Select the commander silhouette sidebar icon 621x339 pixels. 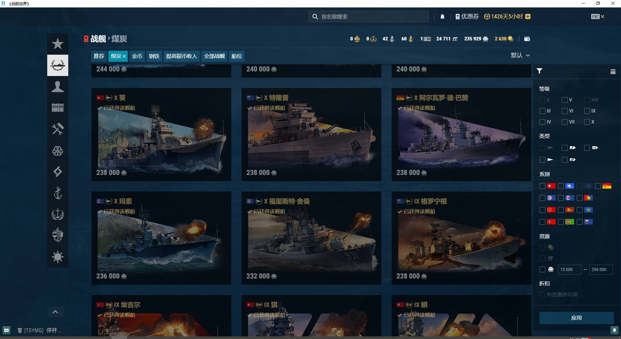click(58, 87)
